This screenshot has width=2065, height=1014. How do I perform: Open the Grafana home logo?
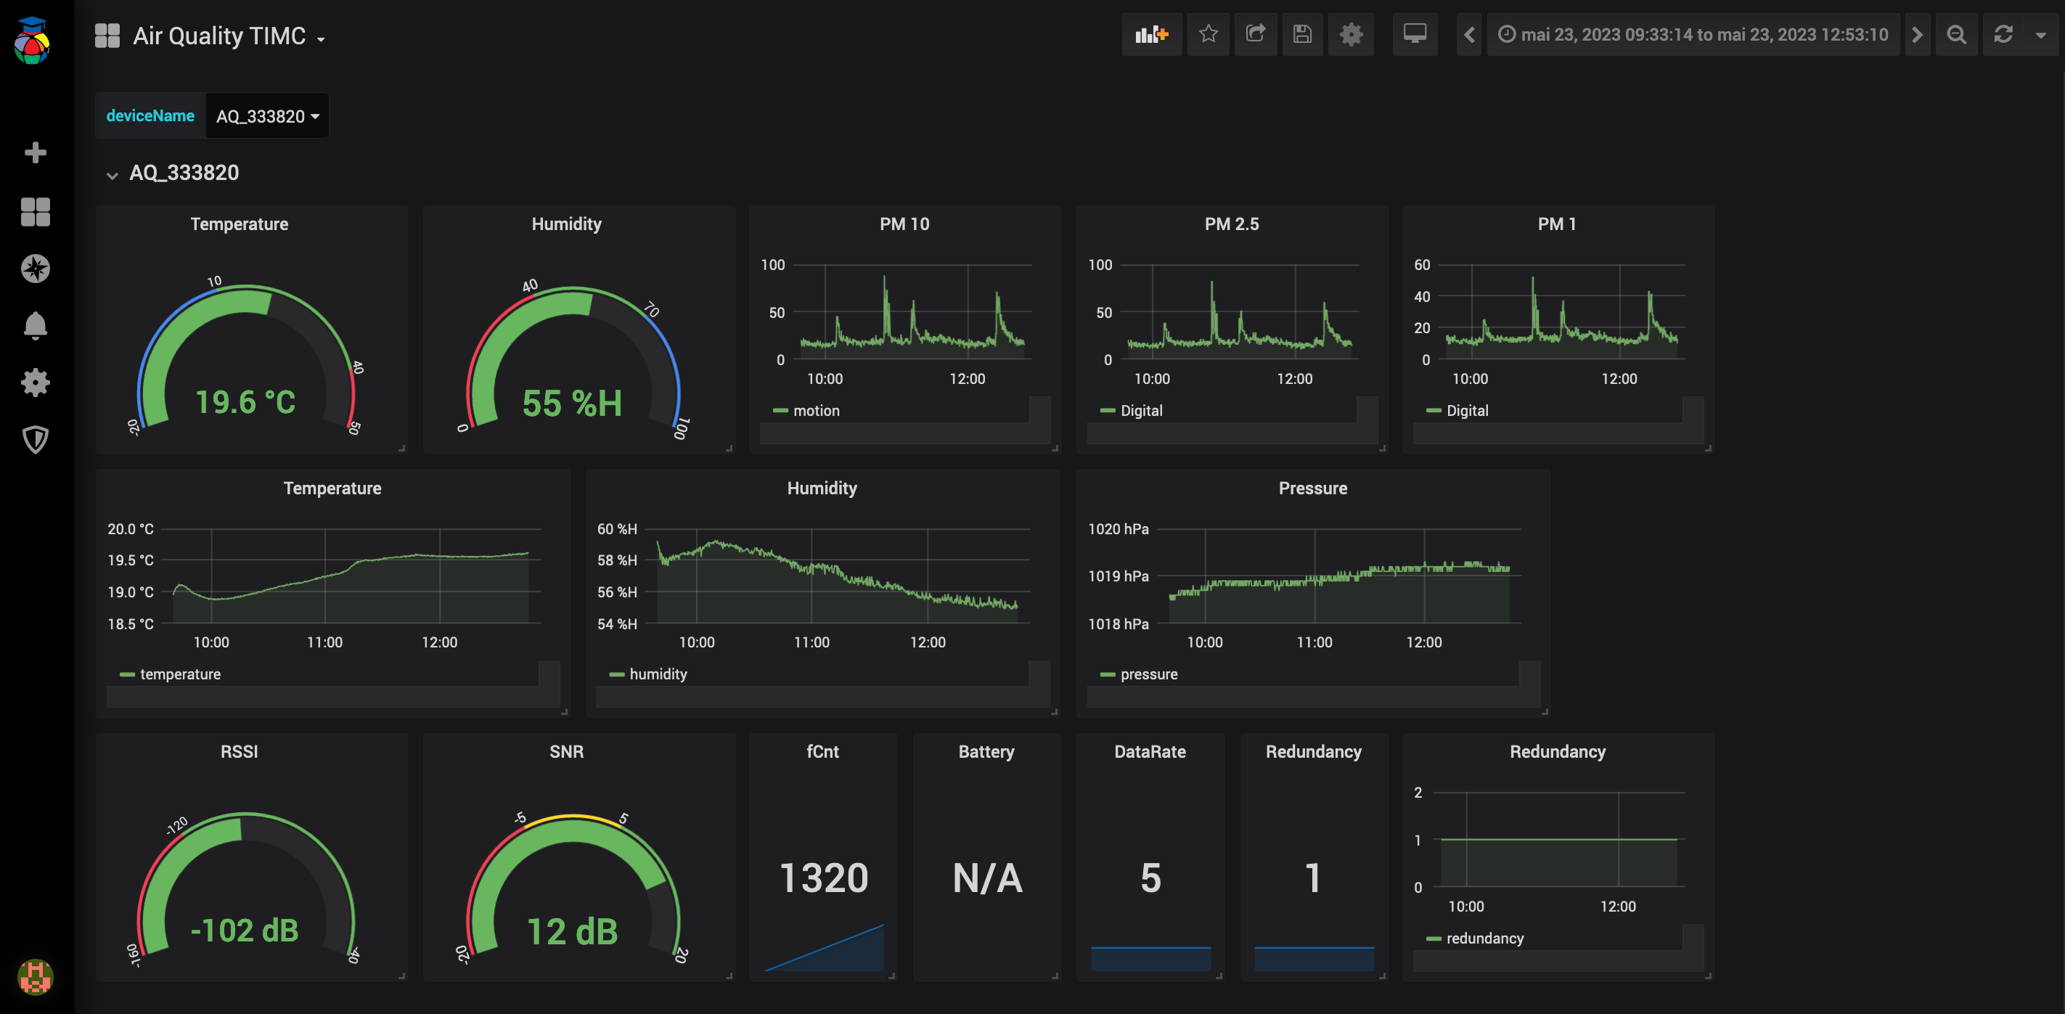[x=33, y=40]
